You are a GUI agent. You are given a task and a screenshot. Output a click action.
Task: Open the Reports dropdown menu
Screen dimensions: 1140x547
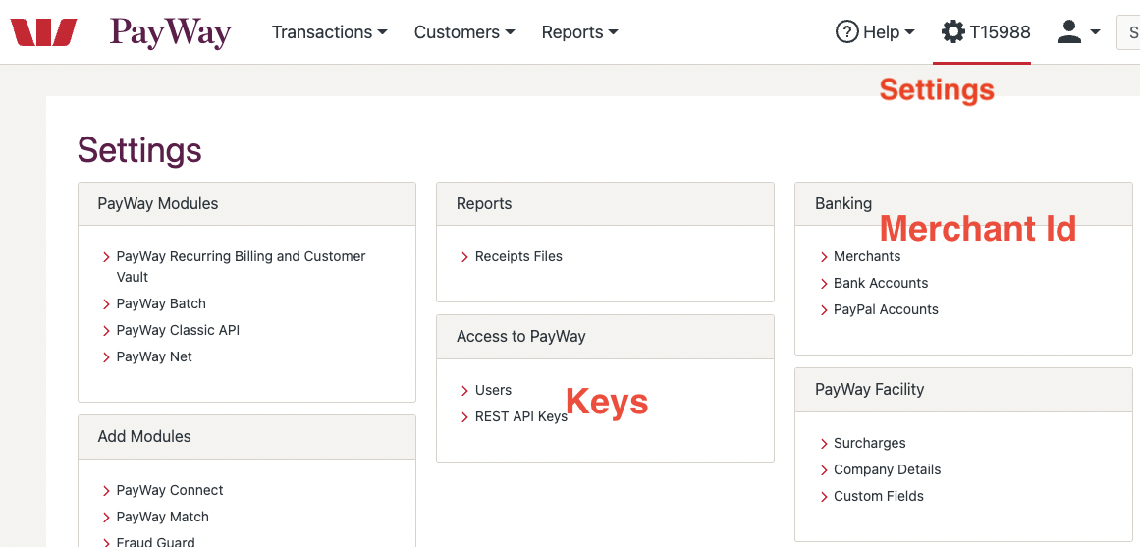tap(580, 32)
